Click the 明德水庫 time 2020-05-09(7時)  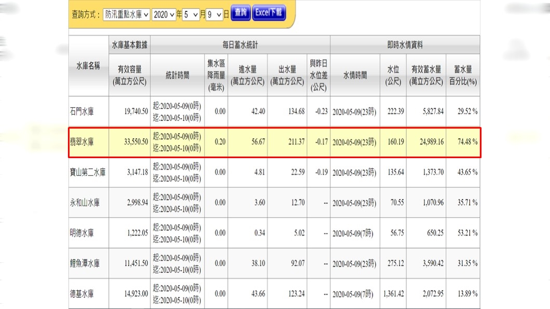(353, 233)
